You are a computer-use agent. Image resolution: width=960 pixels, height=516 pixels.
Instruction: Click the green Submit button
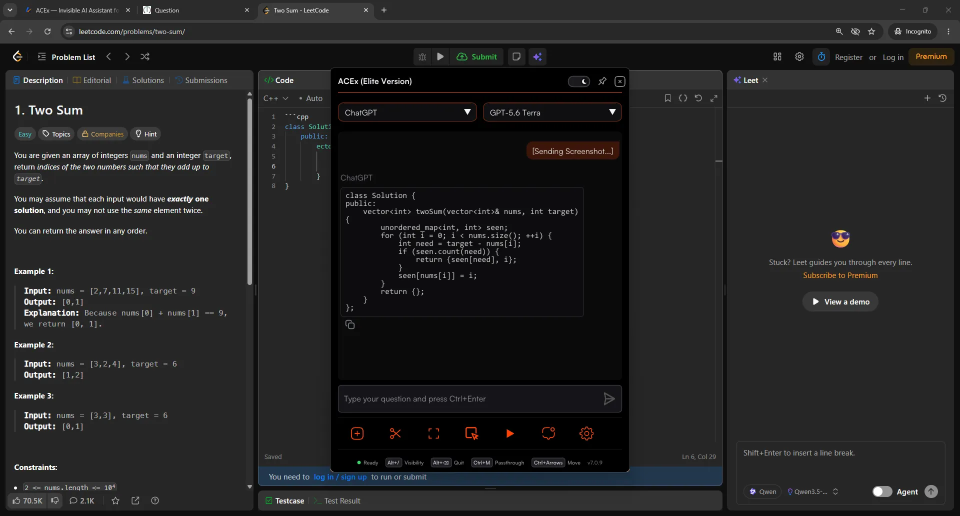(476, 56)
